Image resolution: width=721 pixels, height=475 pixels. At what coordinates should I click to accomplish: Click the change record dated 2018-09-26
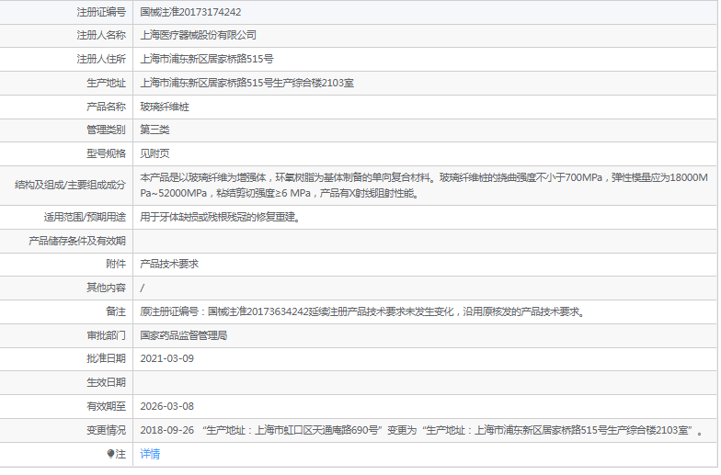point(421,430)
